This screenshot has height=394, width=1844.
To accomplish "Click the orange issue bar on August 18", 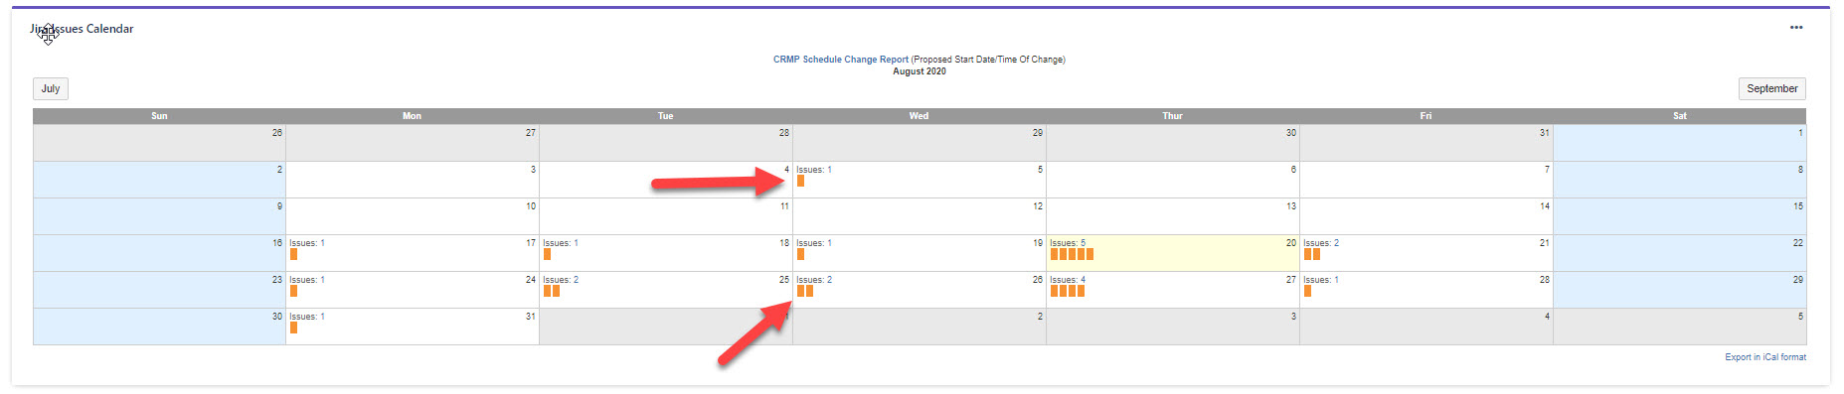I will [x=547, y=254].
